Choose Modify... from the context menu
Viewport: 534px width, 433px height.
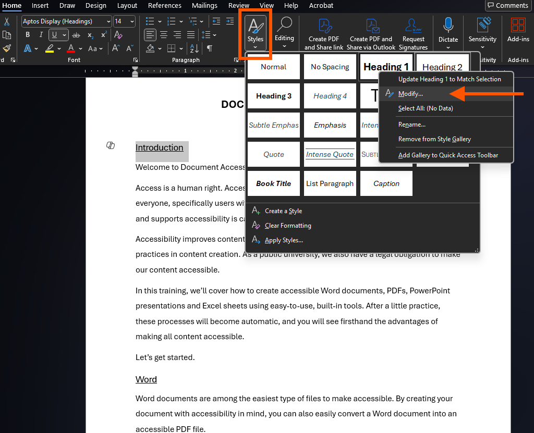coord(410,94)
